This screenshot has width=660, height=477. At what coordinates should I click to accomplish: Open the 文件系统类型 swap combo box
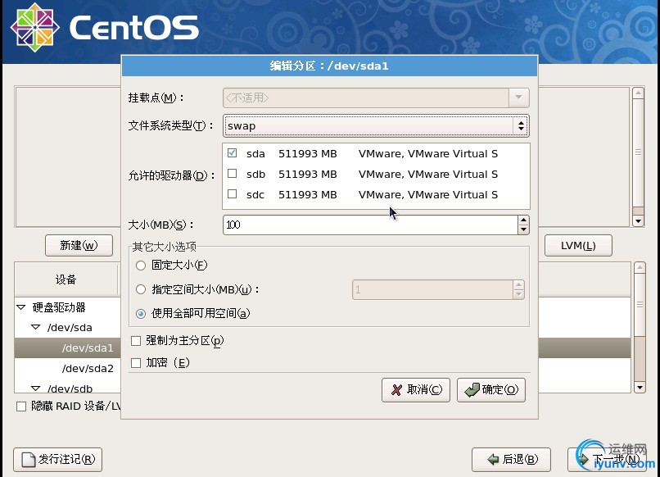tap(376, 125)
